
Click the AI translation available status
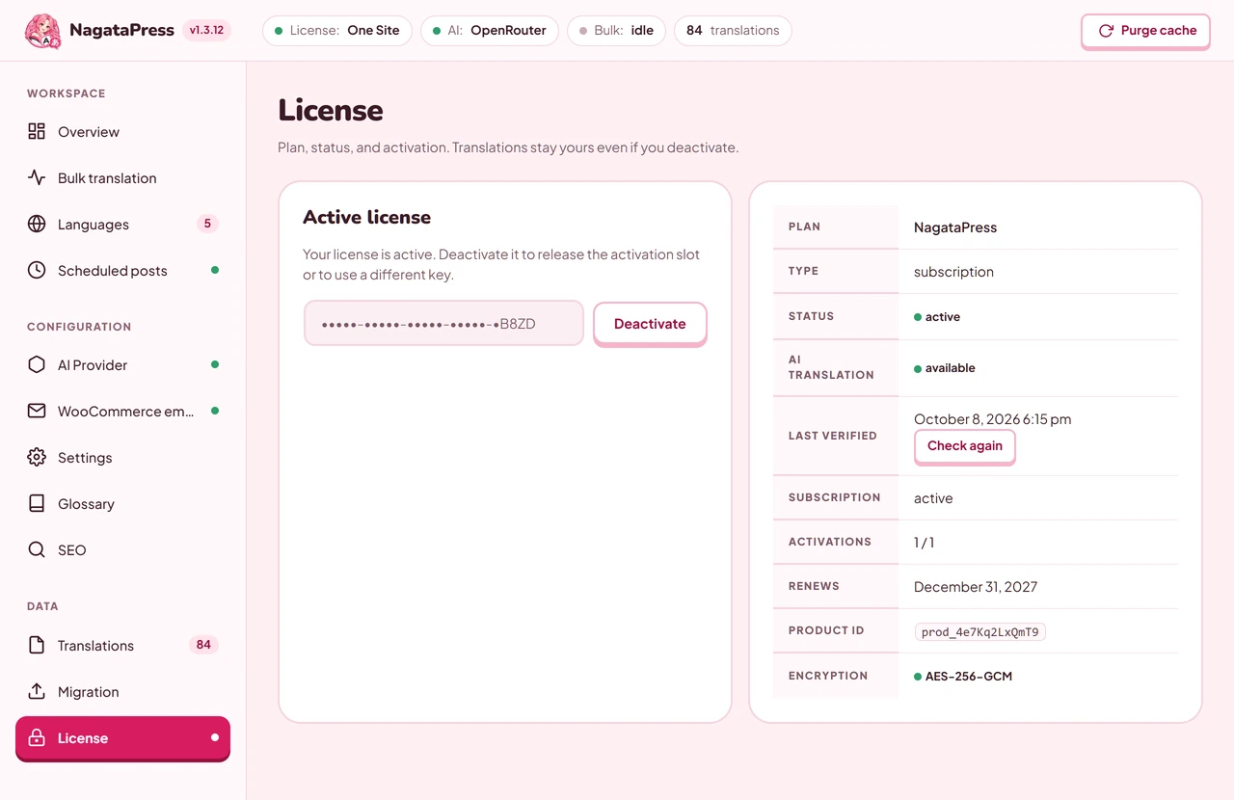click(945, 368)
